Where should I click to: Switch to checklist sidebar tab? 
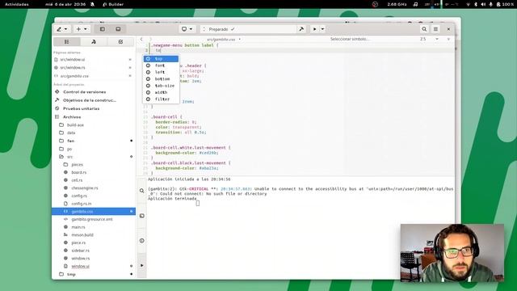[120, 41]
